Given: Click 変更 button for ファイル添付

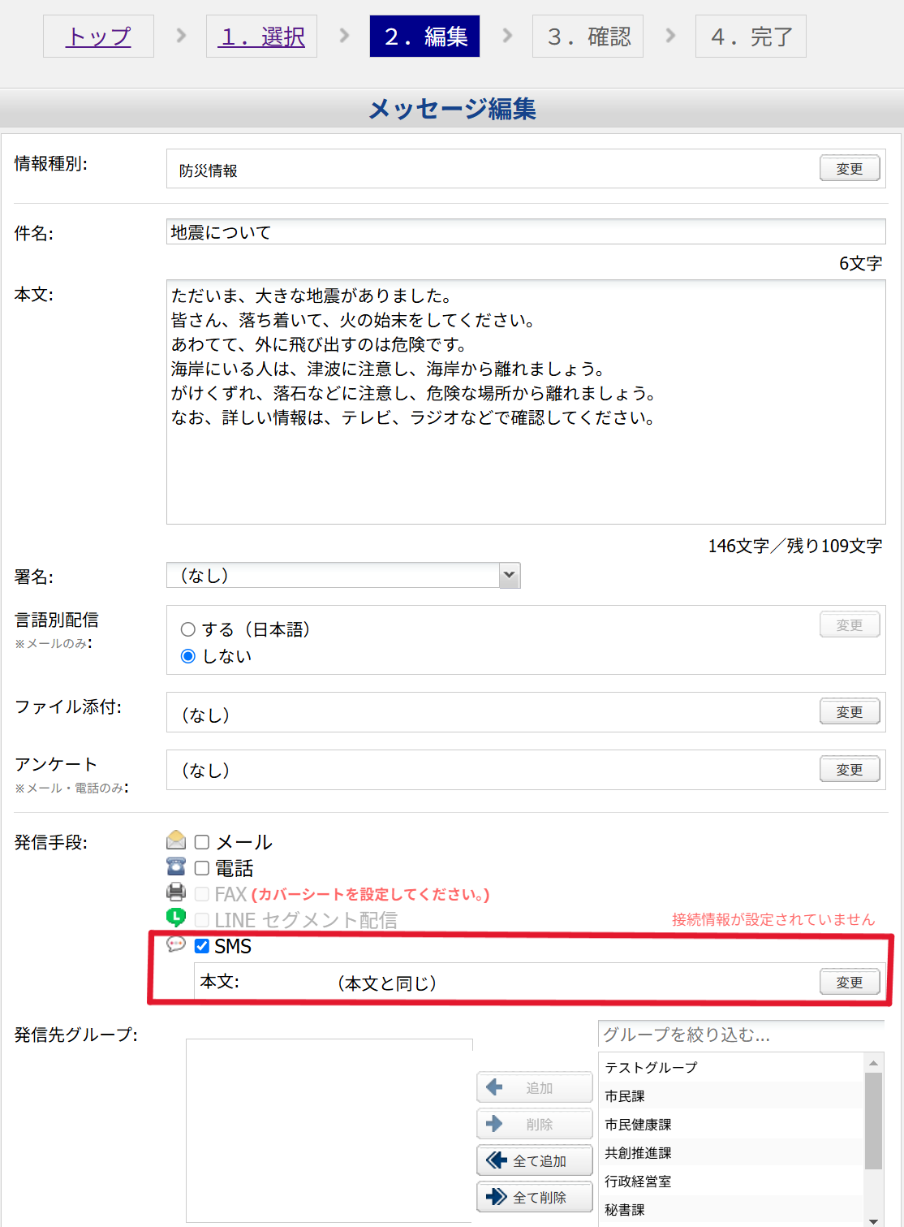Looking at the screenshot, I should 849,712.
